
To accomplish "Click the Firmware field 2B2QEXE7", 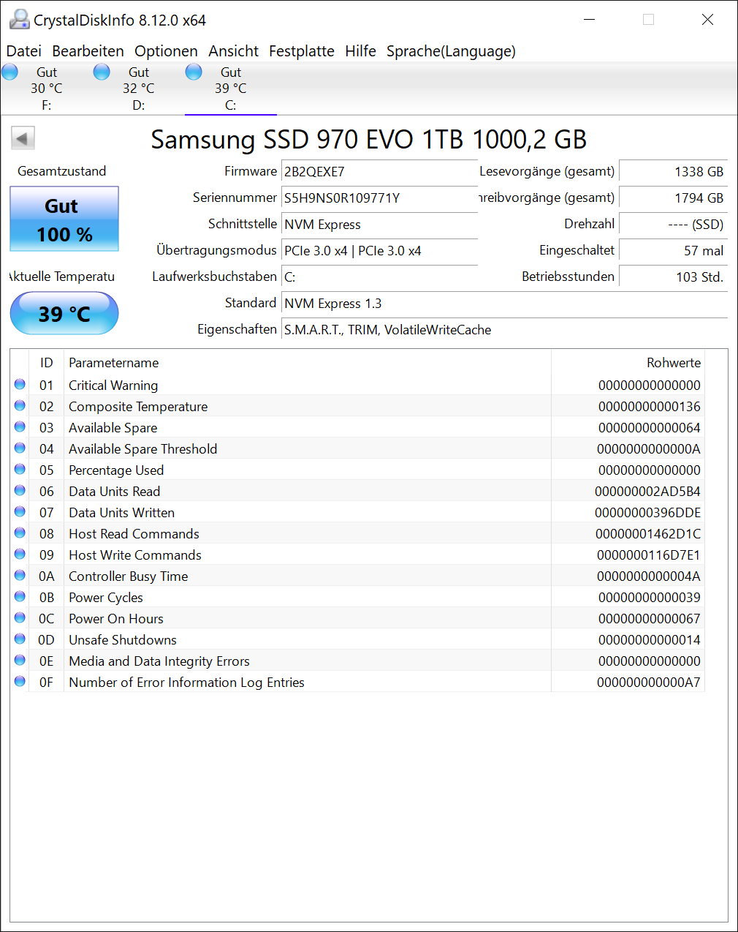I will [x=379, y=172].
